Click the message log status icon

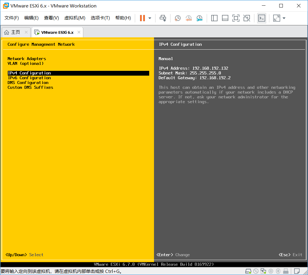(x=297, y=271)
